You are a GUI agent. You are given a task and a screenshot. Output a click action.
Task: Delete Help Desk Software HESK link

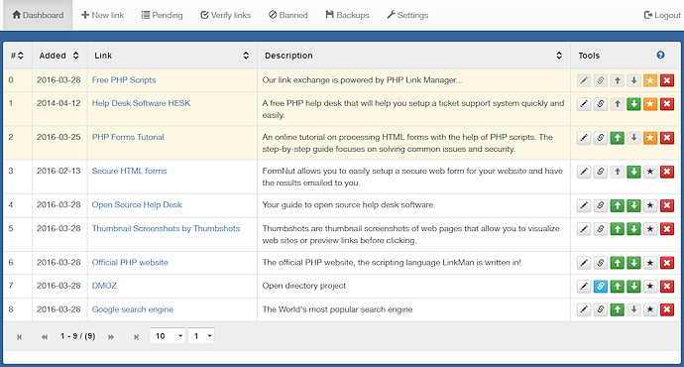[x=666, y=104]
